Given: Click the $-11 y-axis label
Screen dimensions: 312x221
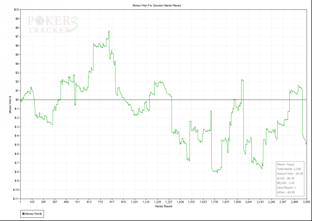Looking at the screenshot, I should 16,199.
